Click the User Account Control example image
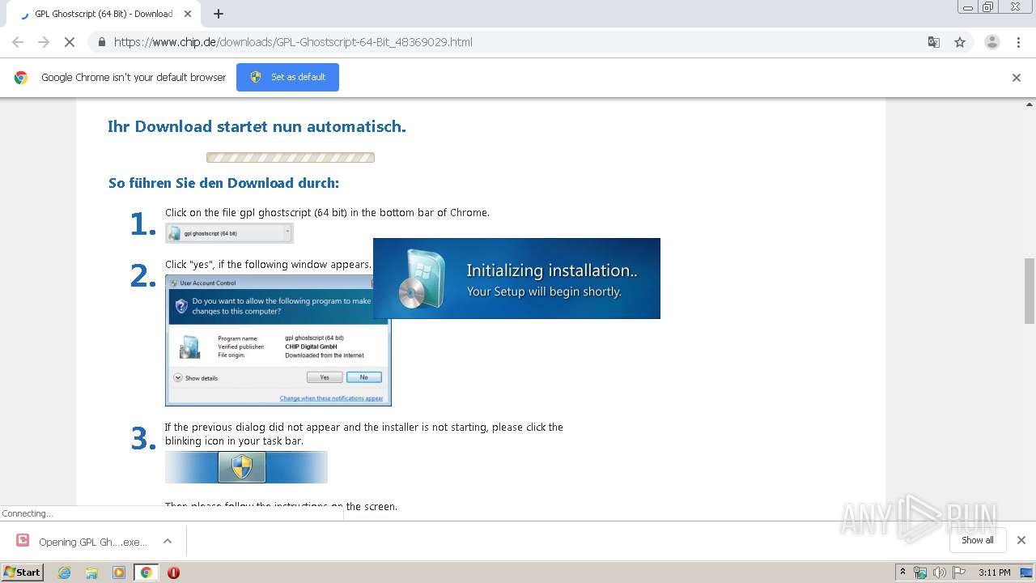This screenshot has width=1036, height=583. coord(278,340)
